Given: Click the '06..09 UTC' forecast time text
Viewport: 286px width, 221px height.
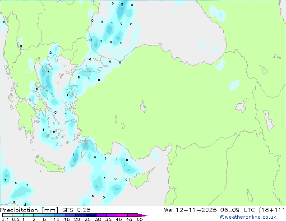Looking at the screenshot, I should pos(238,210).
